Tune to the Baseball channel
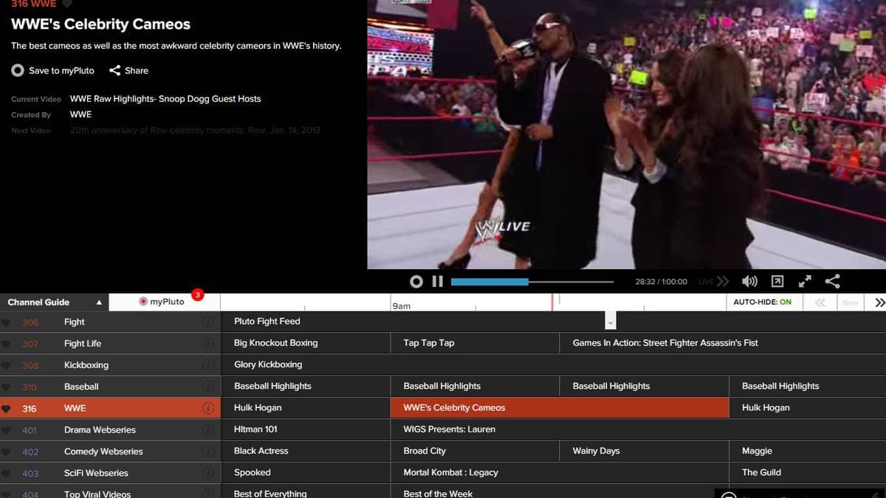The image size is (886, 498). click(110, 386)
